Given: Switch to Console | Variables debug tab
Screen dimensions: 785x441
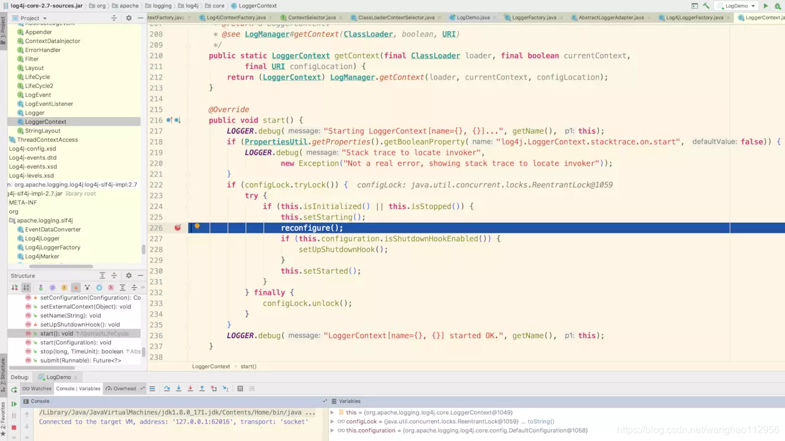Looking at the screenshot, I should pyautogui.click(x=78, y=388).
